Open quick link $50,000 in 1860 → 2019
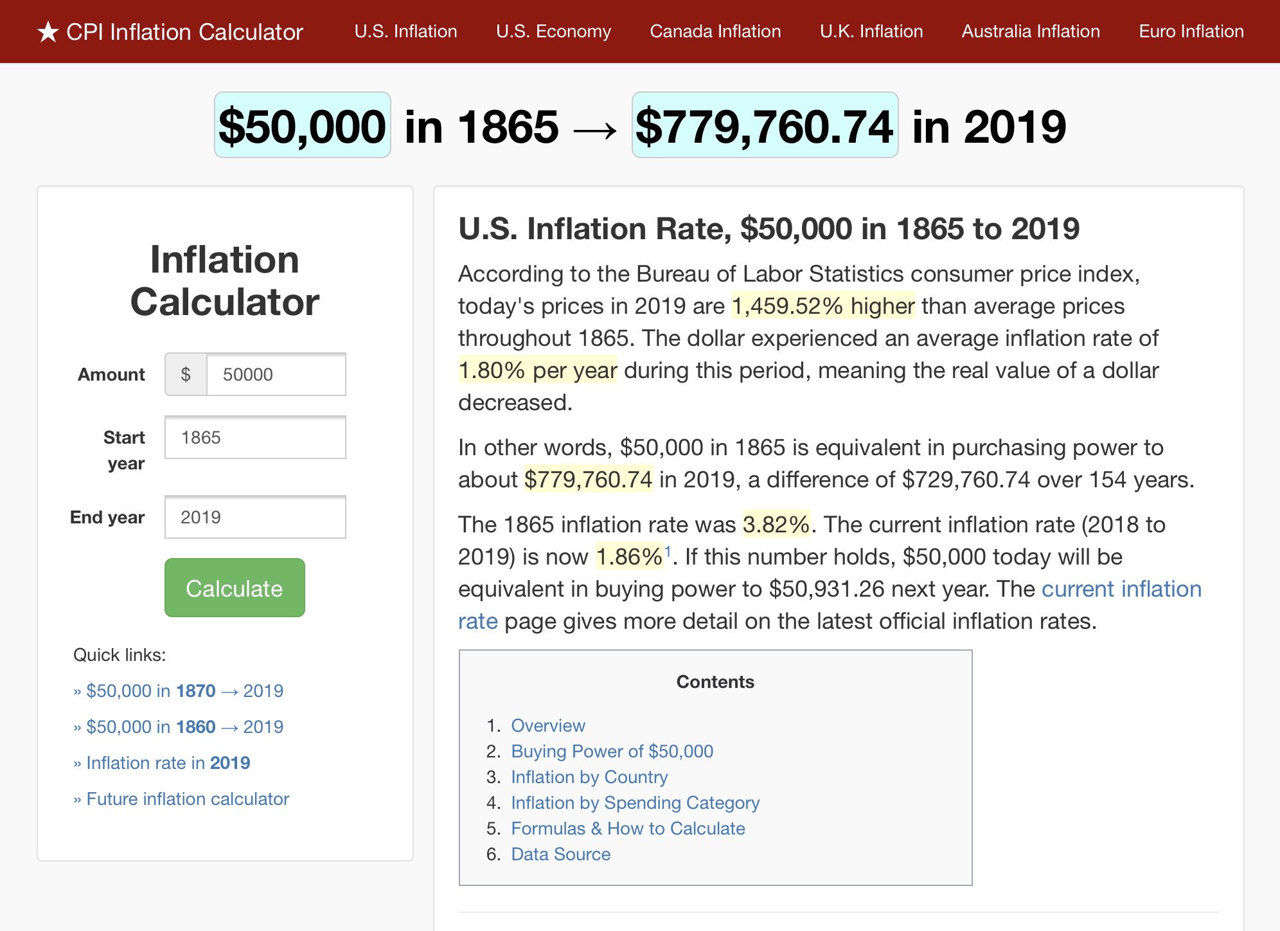 click(x=184, y=727)
